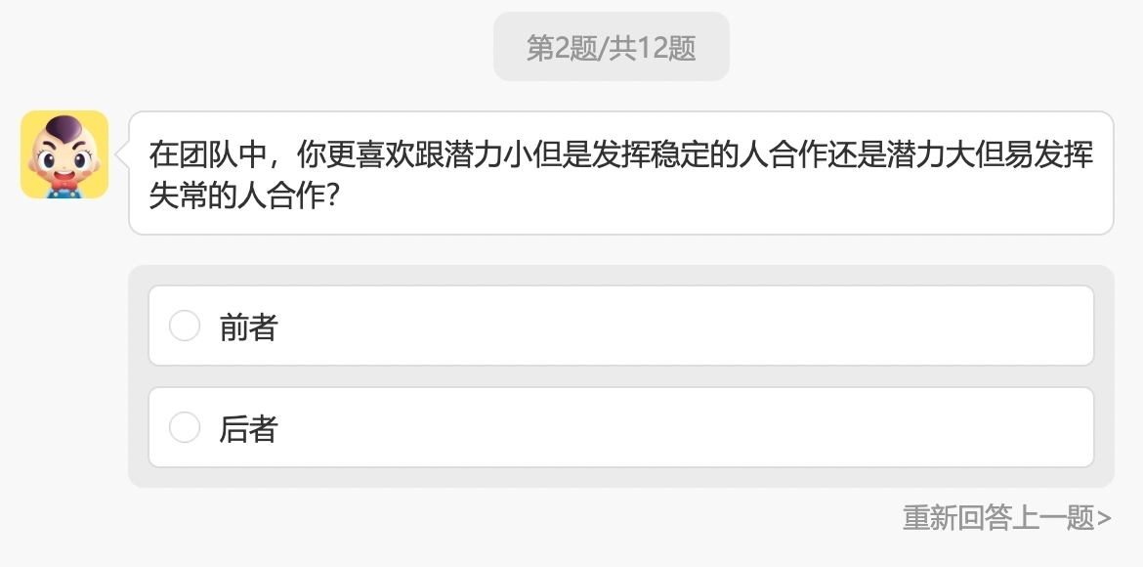This screenshot has width=1143, height=567.
Task: Mark the second answer circle
Action: point(184,427)
